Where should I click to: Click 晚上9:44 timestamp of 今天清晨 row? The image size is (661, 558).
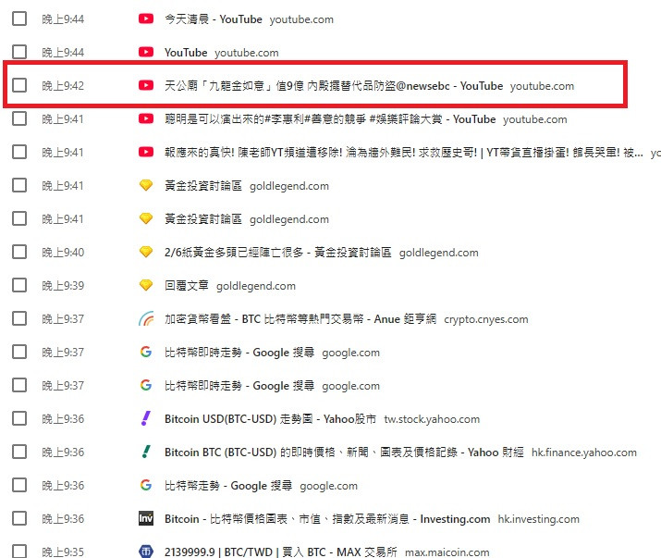click(x=63, y=19)
